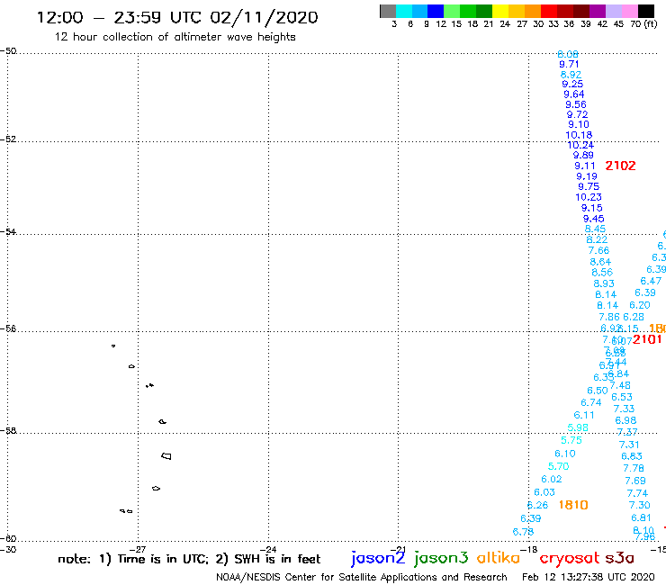Click the 9.45 wave height reading
The width and height of the screenshot is (666, 585).
(593, 219)
